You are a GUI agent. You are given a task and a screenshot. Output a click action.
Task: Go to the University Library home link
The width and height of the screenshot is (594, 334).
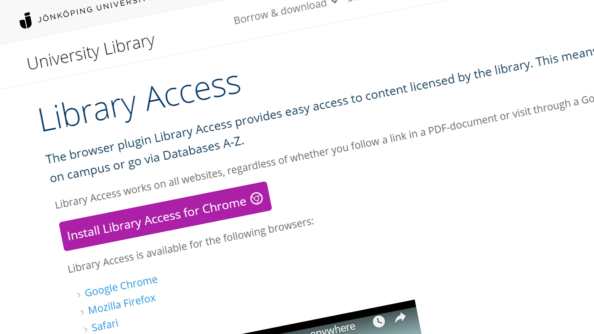90,53
